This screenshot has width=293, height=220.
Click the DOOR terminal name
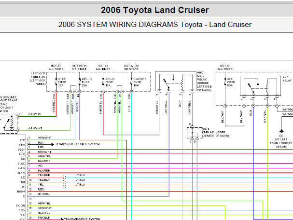tap(21, 206)
